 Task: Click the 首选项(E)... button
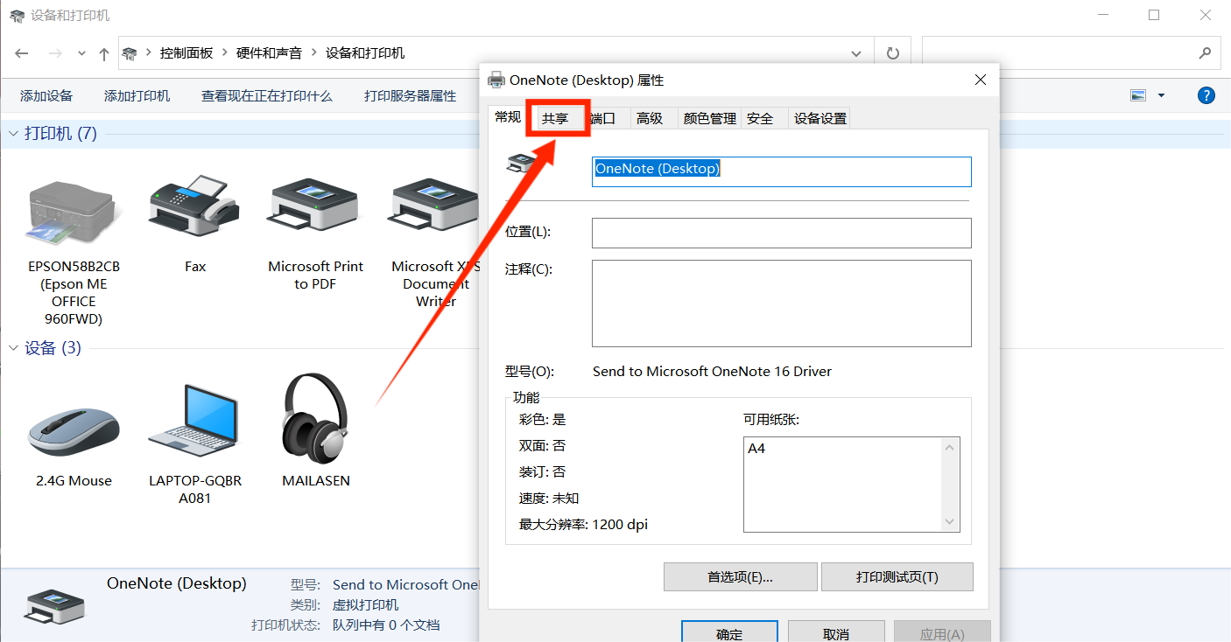(740, 577)
